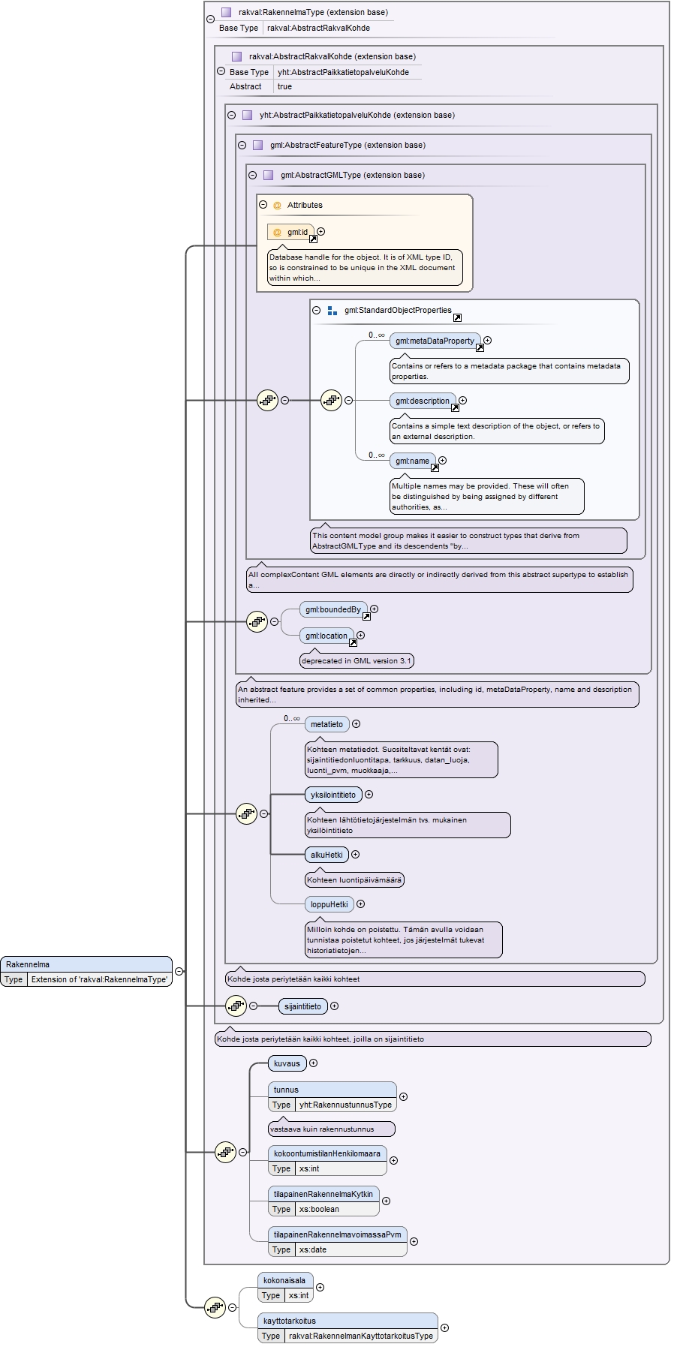Viewport: 683px width, 1347px height.
Task: Select sequence icon inside gml:StandardObjectProperties
Action: [332, 400]
